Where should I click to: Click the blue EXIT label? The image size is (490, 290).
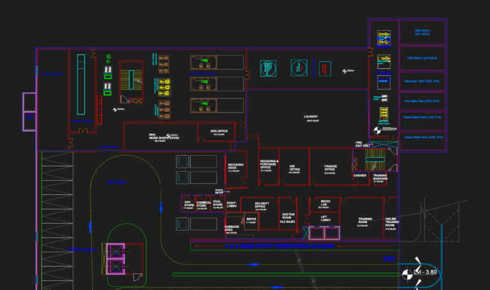tap(389, 259)
